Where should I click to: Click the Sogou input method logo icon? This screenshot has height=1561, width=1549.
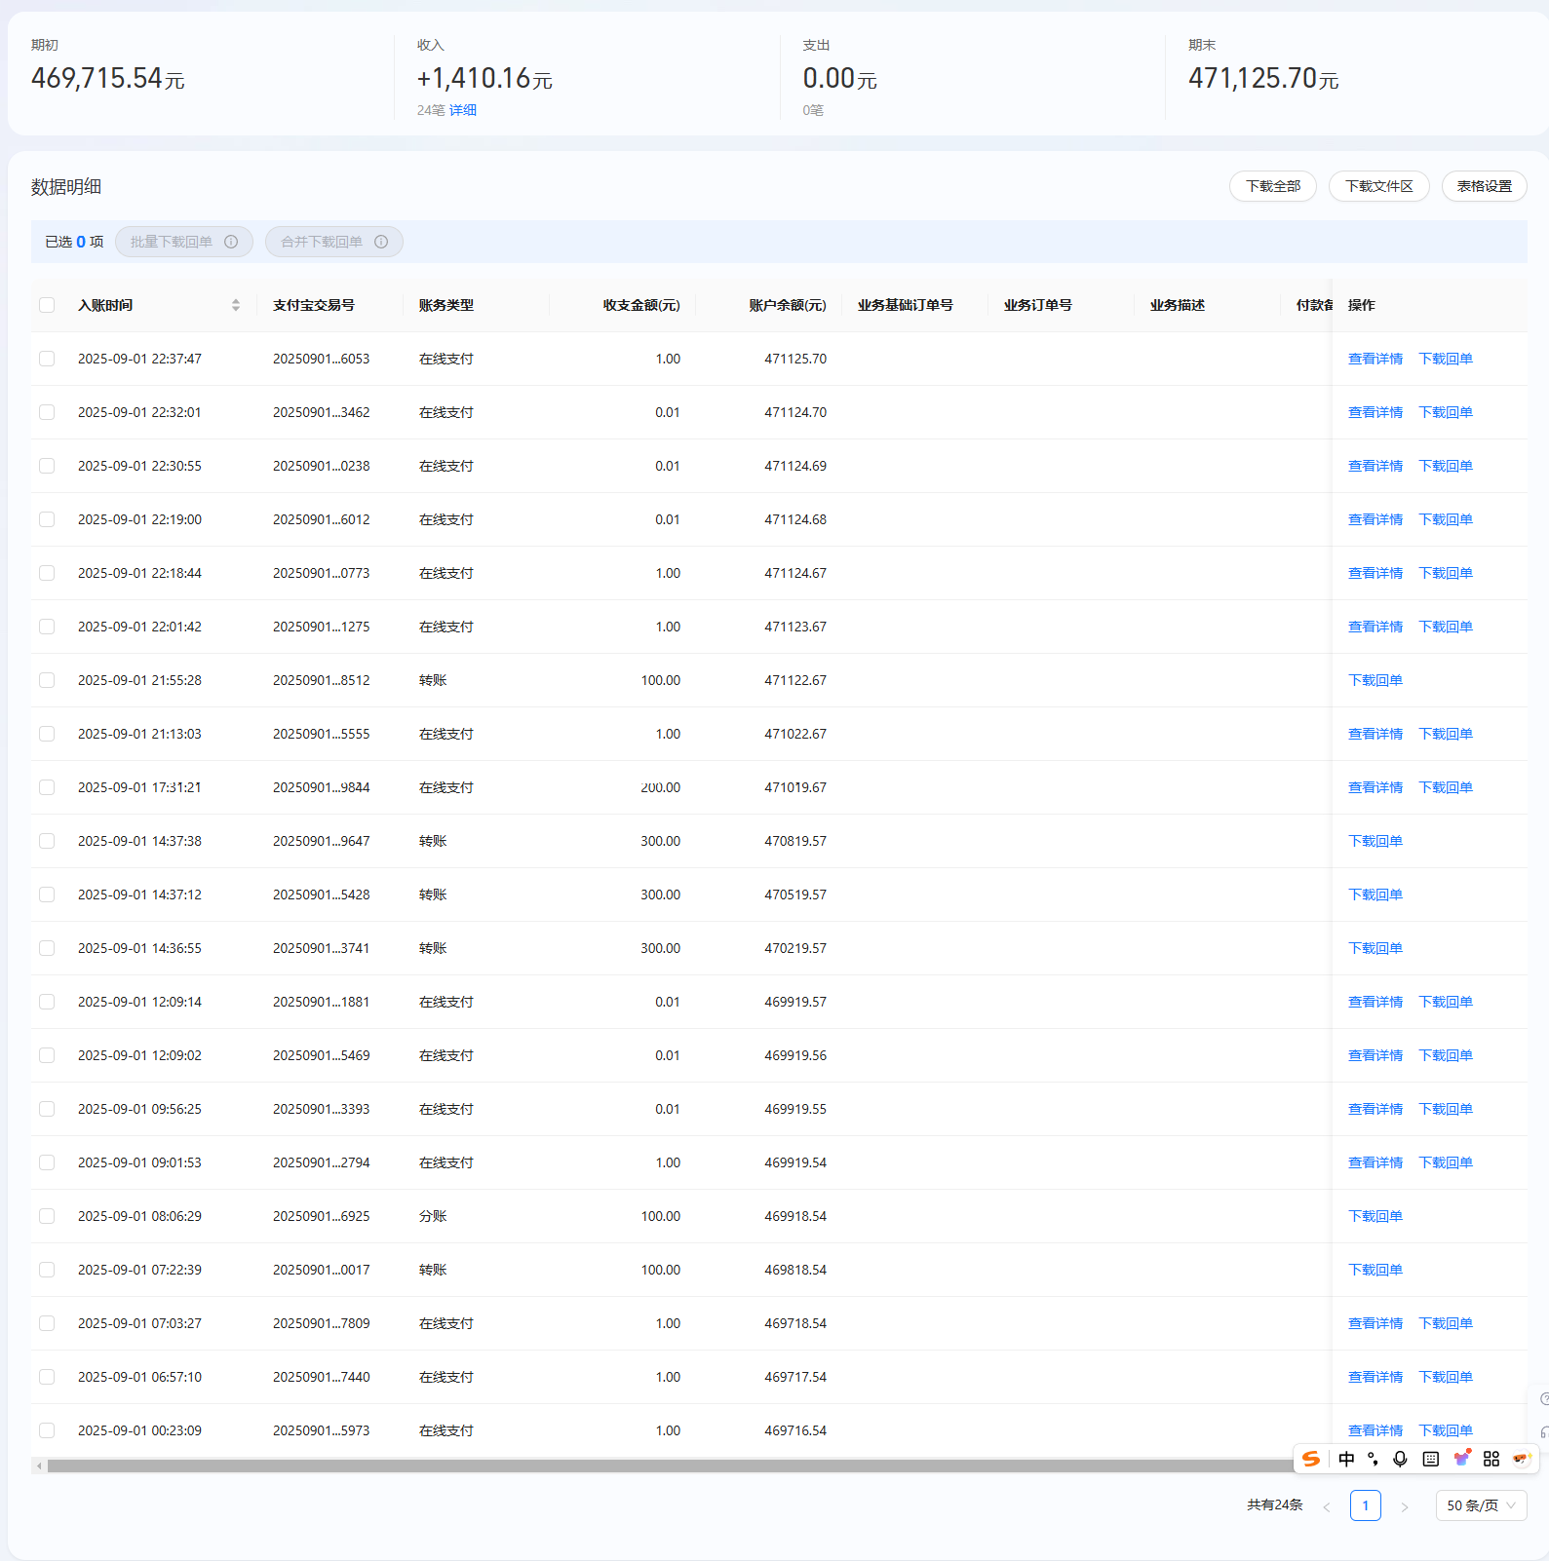(x=1311, y=1459)
